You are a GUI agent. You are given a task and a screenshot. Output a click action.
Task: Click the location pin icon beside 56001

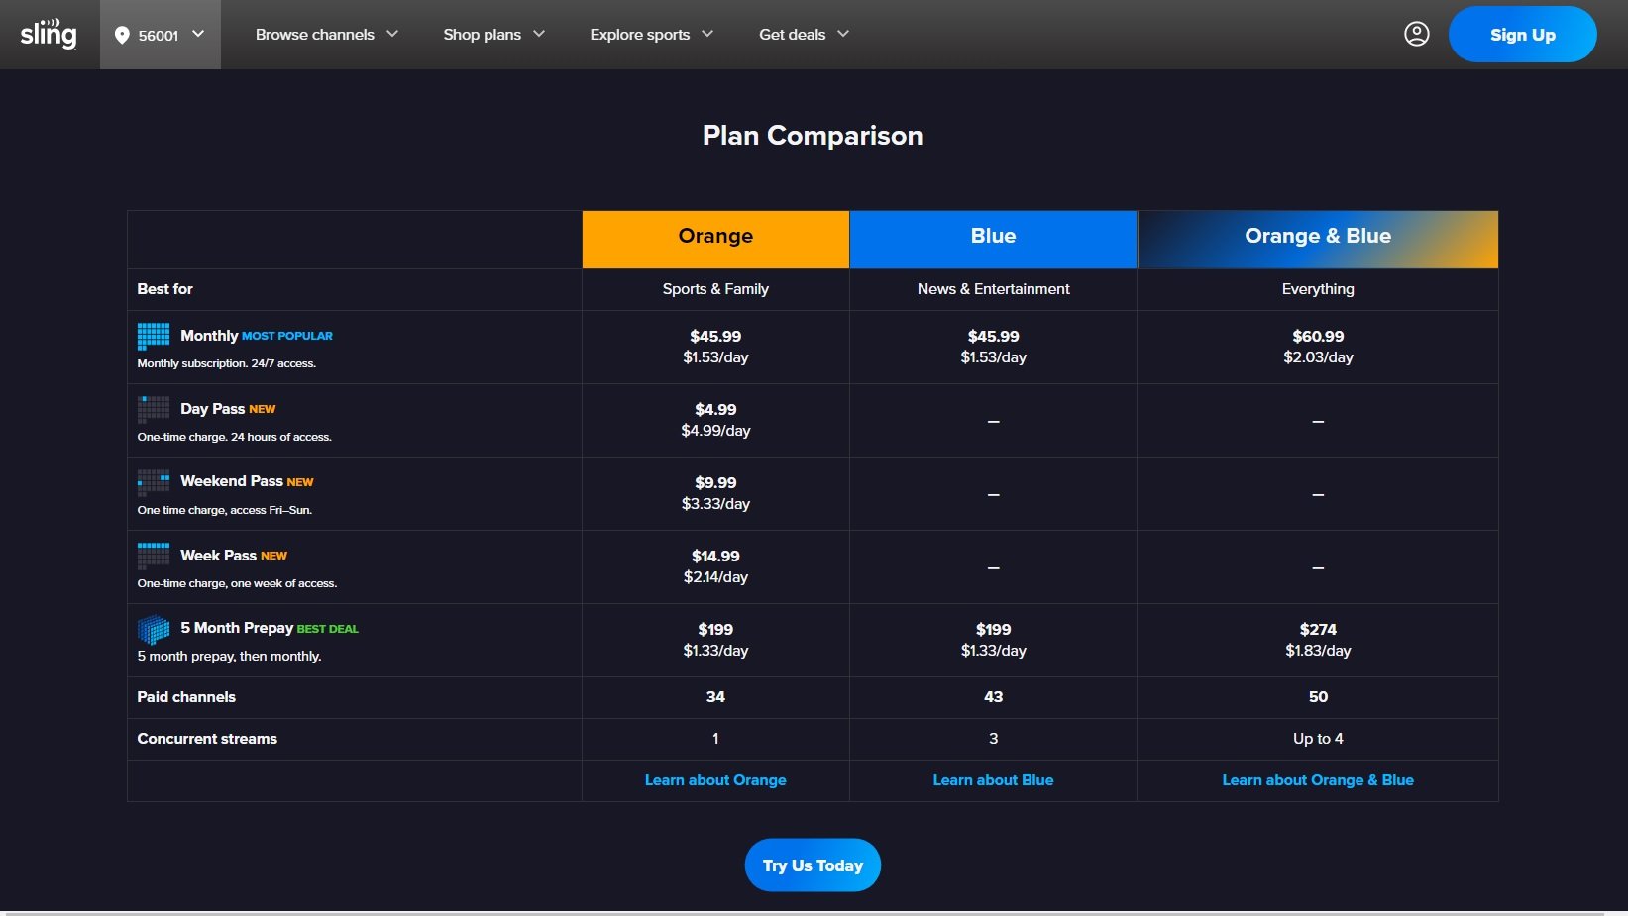click(122, 35)
